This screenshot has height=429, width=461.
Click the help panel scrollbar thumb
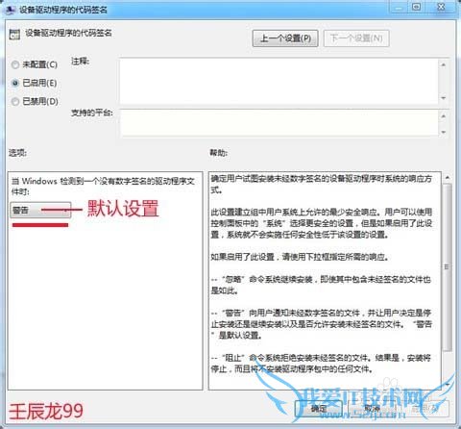pyautogui.click(x=448, y=266)
